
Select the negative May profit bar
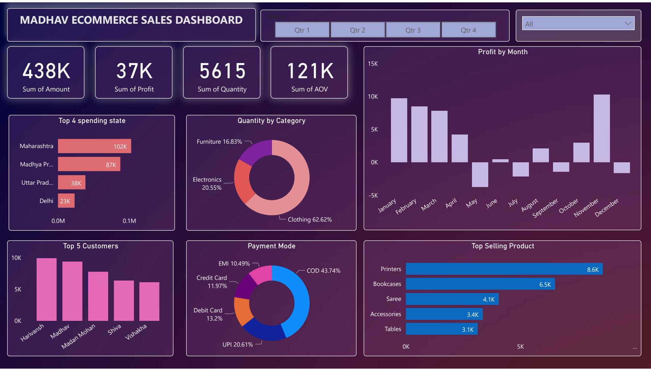(x=480, y=174)
